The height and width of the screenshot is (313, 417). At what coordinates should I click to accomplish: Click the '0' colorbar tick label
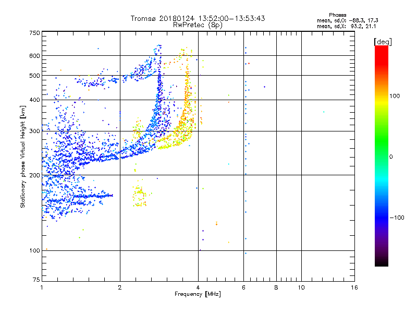click(391, 156)
